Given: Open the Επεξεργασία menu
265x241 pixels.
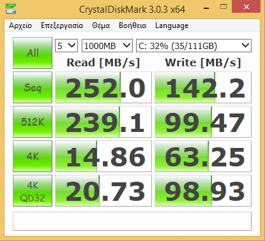Looking at the screenshot, I should coord(62,26).
